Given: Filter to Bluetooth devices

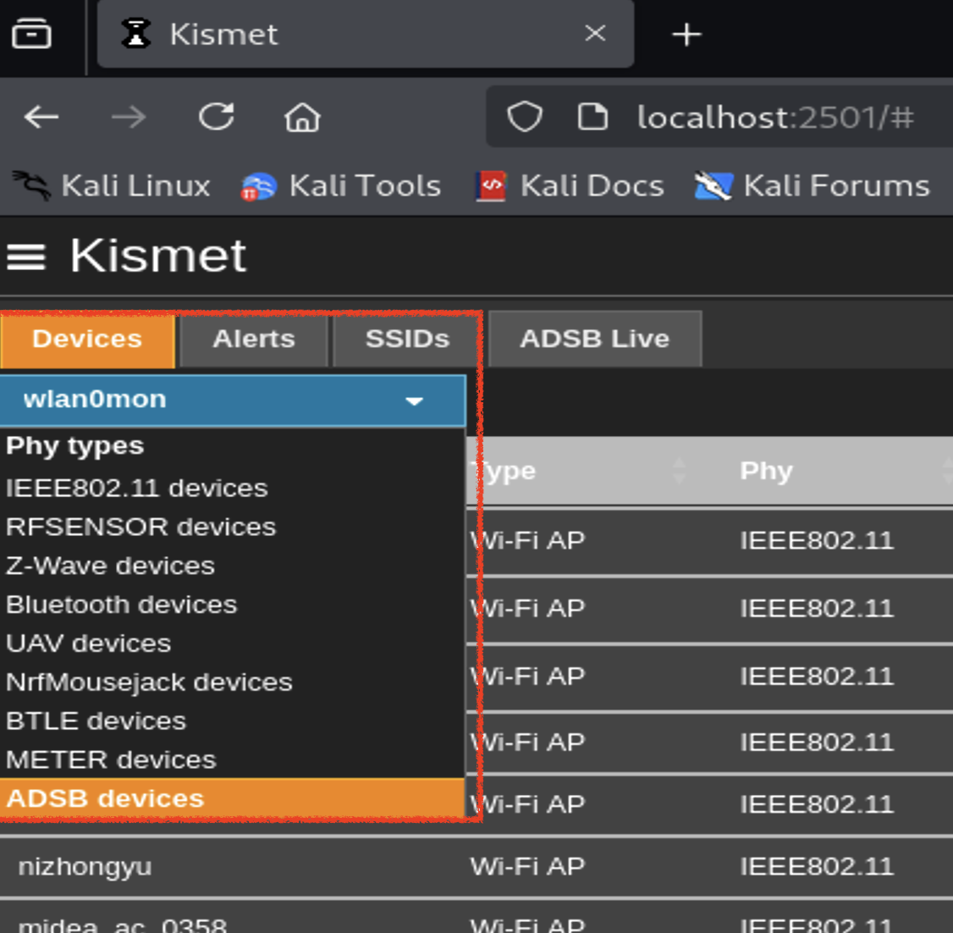Looking at the screenshot, I should pos(121,604).
